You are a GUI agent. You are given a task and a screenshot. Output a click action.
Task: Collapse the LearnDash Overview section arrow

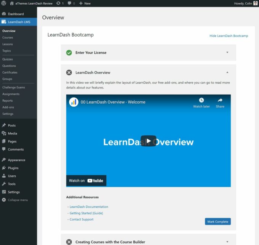227,72
